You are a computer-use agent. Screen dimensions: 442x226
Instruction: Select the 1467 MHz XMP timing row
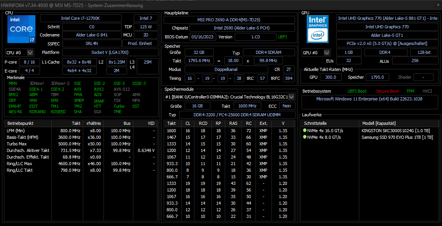pos(229,137)
